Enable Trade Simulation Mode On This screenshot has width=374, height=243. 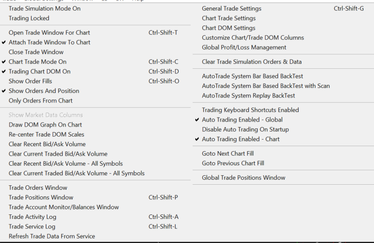pyautogui.click(x=44, y=9)
